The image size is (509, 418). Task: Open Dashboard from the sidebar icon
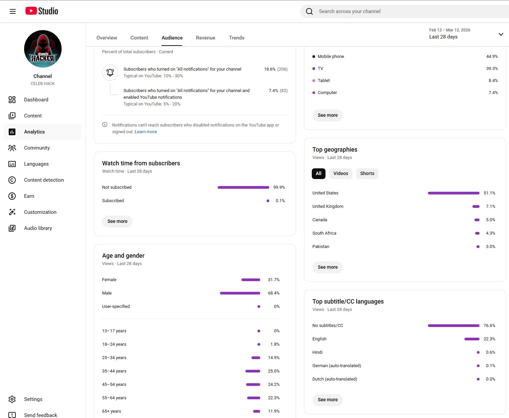[x=12, y=100]
